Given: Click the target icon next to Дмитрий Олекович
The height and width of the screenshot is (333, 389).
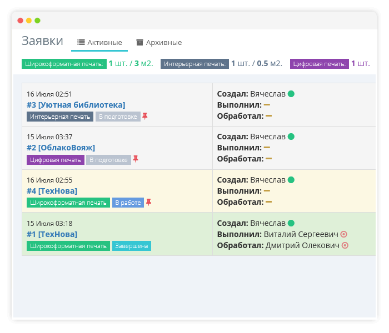Looking at the screenshot, I should [x=345, y=245].
